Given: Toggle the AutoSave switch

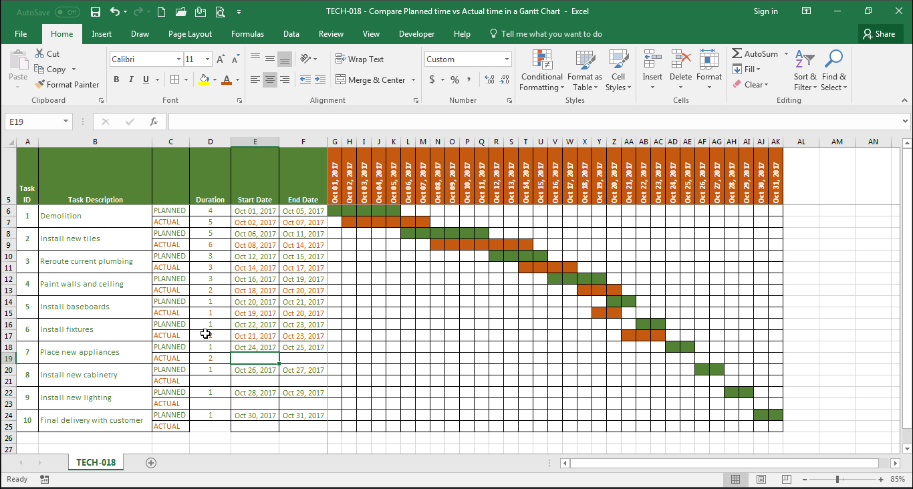Looking at the screenshot, I should coord(67,12).
